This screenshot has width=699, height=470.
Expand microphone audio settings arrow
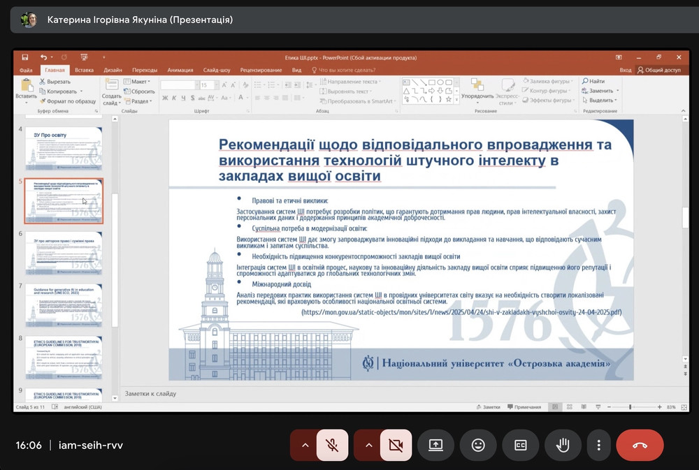click(305, 445)
